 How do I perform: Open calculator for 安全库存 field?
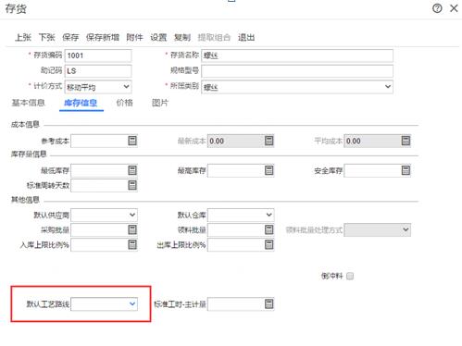click(406, 170)
